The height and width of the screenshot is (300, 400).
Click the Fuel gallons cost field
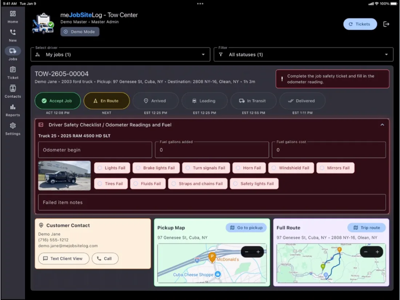(x=329, y=150)
